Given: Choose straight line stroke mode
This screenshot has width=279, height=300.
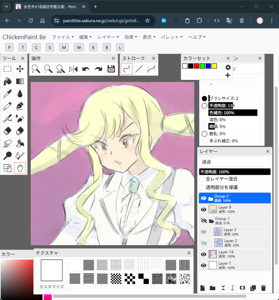Looking at the screenshot, I should click(x=139, y=69).
